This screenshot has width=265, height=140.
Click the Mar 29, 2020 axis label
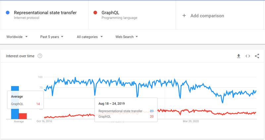191,121
